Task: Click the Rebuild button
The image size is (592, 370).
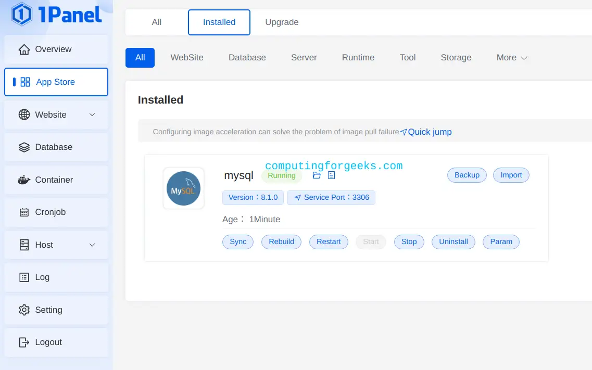Action: pyautogui.click(x=281, y=242)
